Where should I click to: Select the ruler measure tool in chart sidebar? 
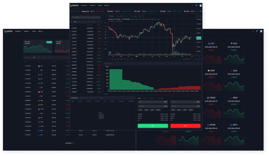(x=105, y=42)
